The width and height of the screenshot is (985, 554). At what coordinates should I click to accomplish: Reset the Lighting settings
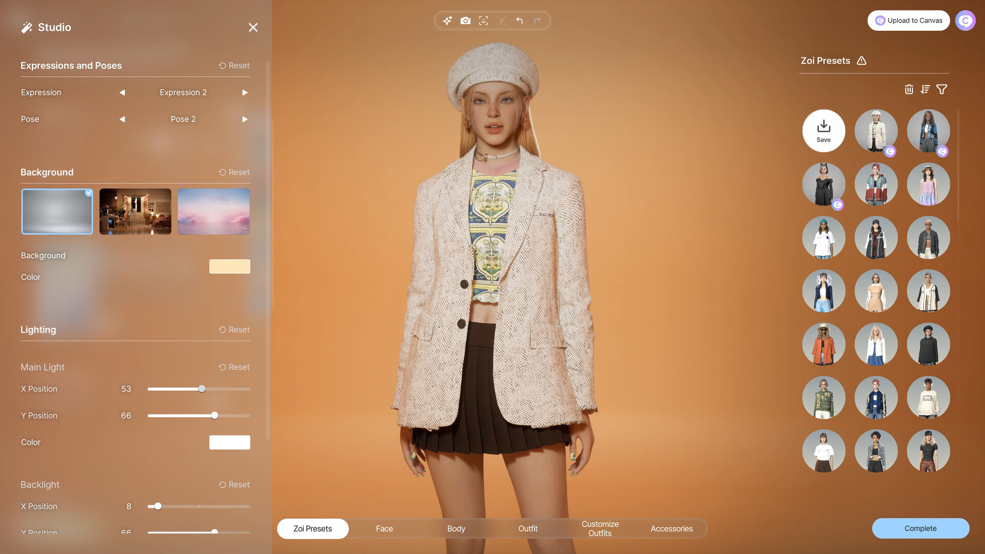tap(233, 330)
